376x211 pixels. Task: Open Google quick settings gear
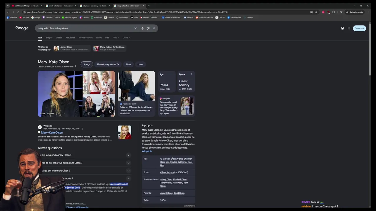[x=342, y=28]
